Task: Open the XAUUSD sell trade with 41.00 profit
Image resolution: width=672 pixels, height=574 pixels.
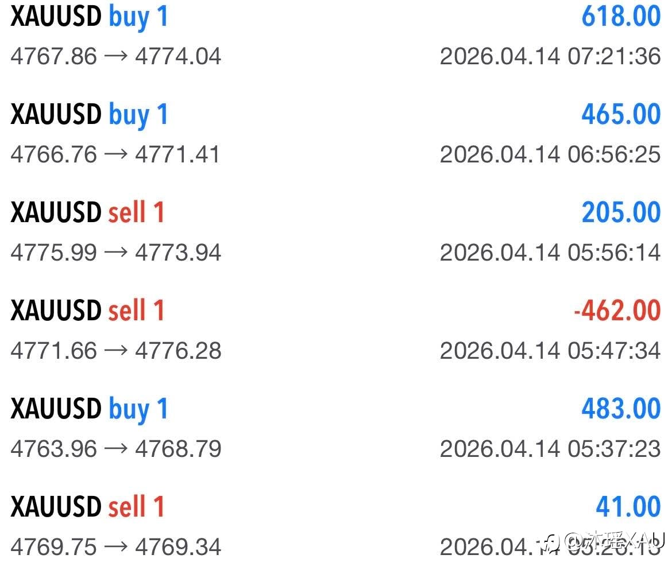Action: point(87,507)
